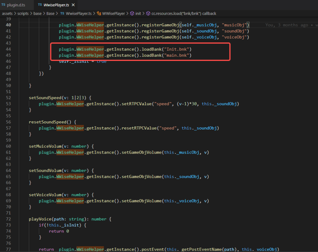Screen dimensions: 318x252
Task: Close the WwisePlayer.ts tab
Action: pos(73,5)
